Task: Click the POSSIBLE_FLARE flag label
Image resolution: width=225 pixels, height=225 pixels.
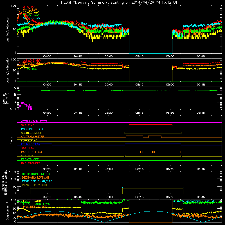Action: [32, 129]
